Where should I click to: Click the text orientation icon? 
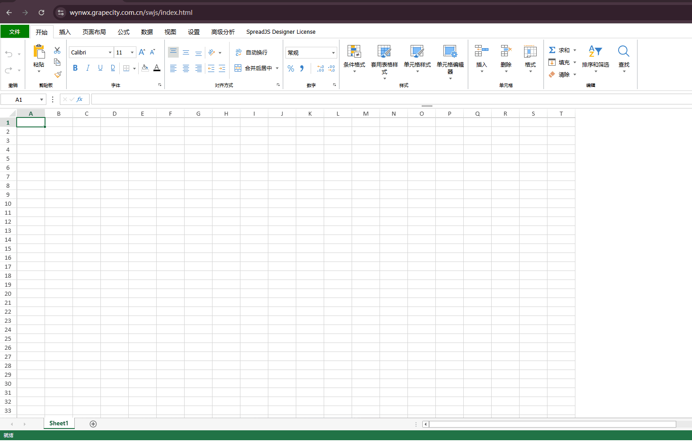[212, 53]
